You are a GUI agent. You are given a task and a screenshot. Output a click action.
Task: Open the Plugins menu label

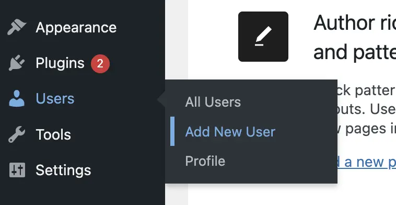pyautogui.click(x=60, y=63)
